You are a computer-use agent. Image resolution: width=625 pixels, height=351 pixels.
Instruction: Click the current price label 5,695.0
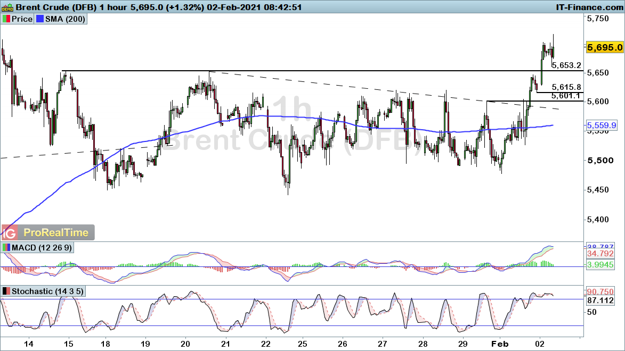605,47
